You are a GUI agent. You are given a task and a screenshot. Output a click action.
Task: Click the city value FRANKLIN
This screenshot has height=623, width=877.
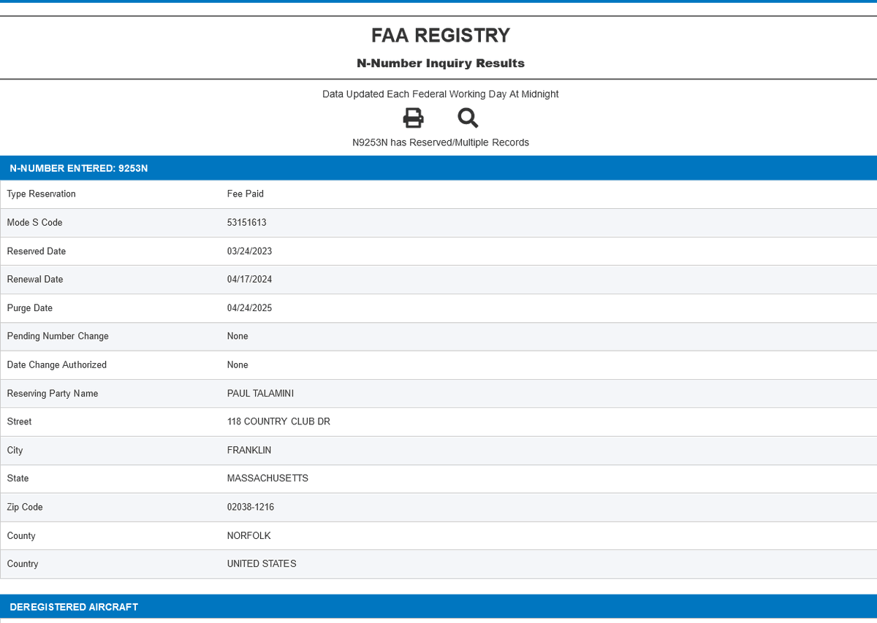click(249, 451)
